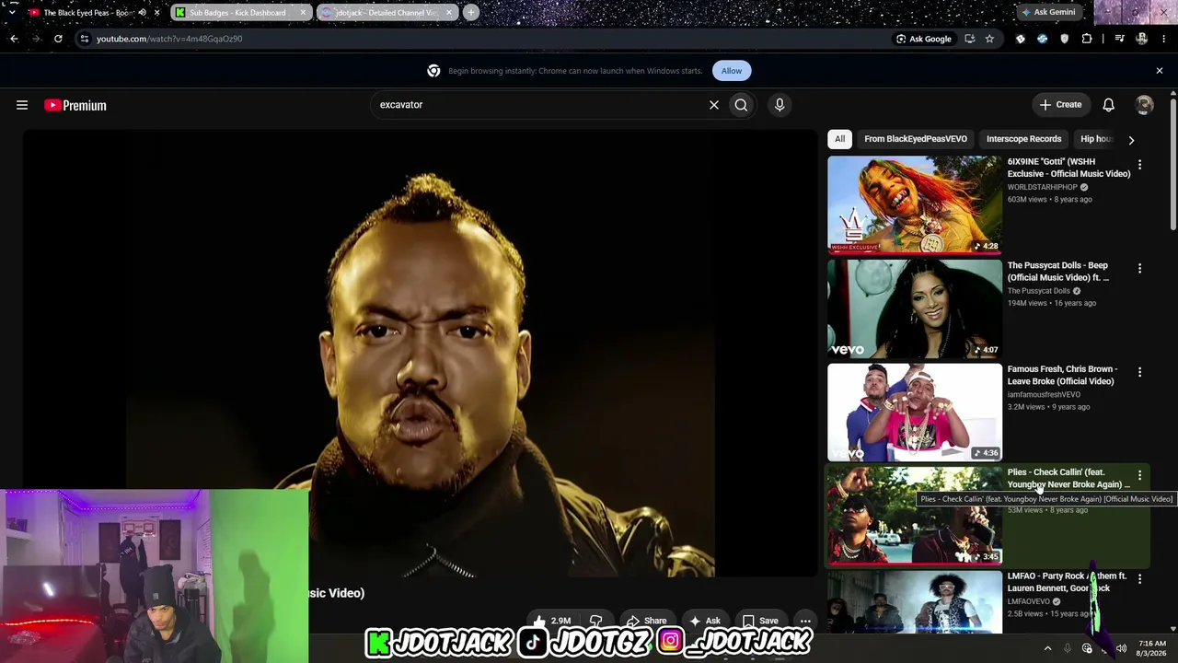Install the app using the address bar icon
Image resolution: width=1178 pixels, height=663 pixels.
969,39
